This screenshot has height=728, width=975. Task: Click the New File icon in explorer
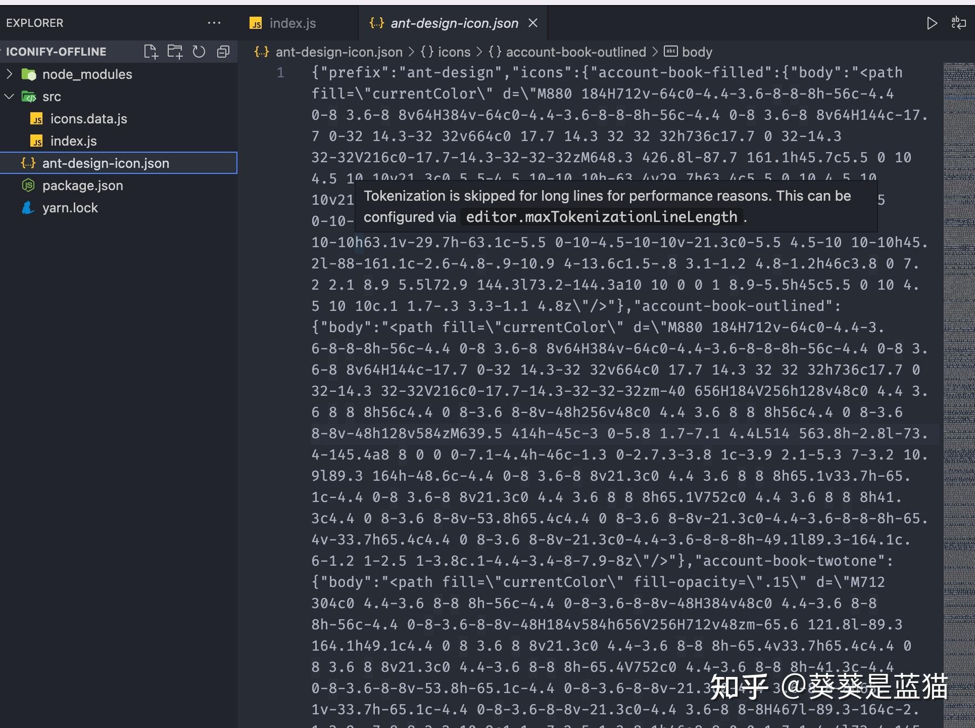(151, 52)
